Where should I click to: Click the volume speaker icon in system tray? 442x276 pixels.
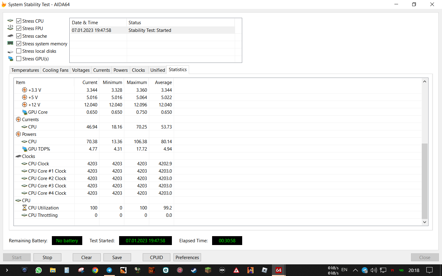(374, 270)
